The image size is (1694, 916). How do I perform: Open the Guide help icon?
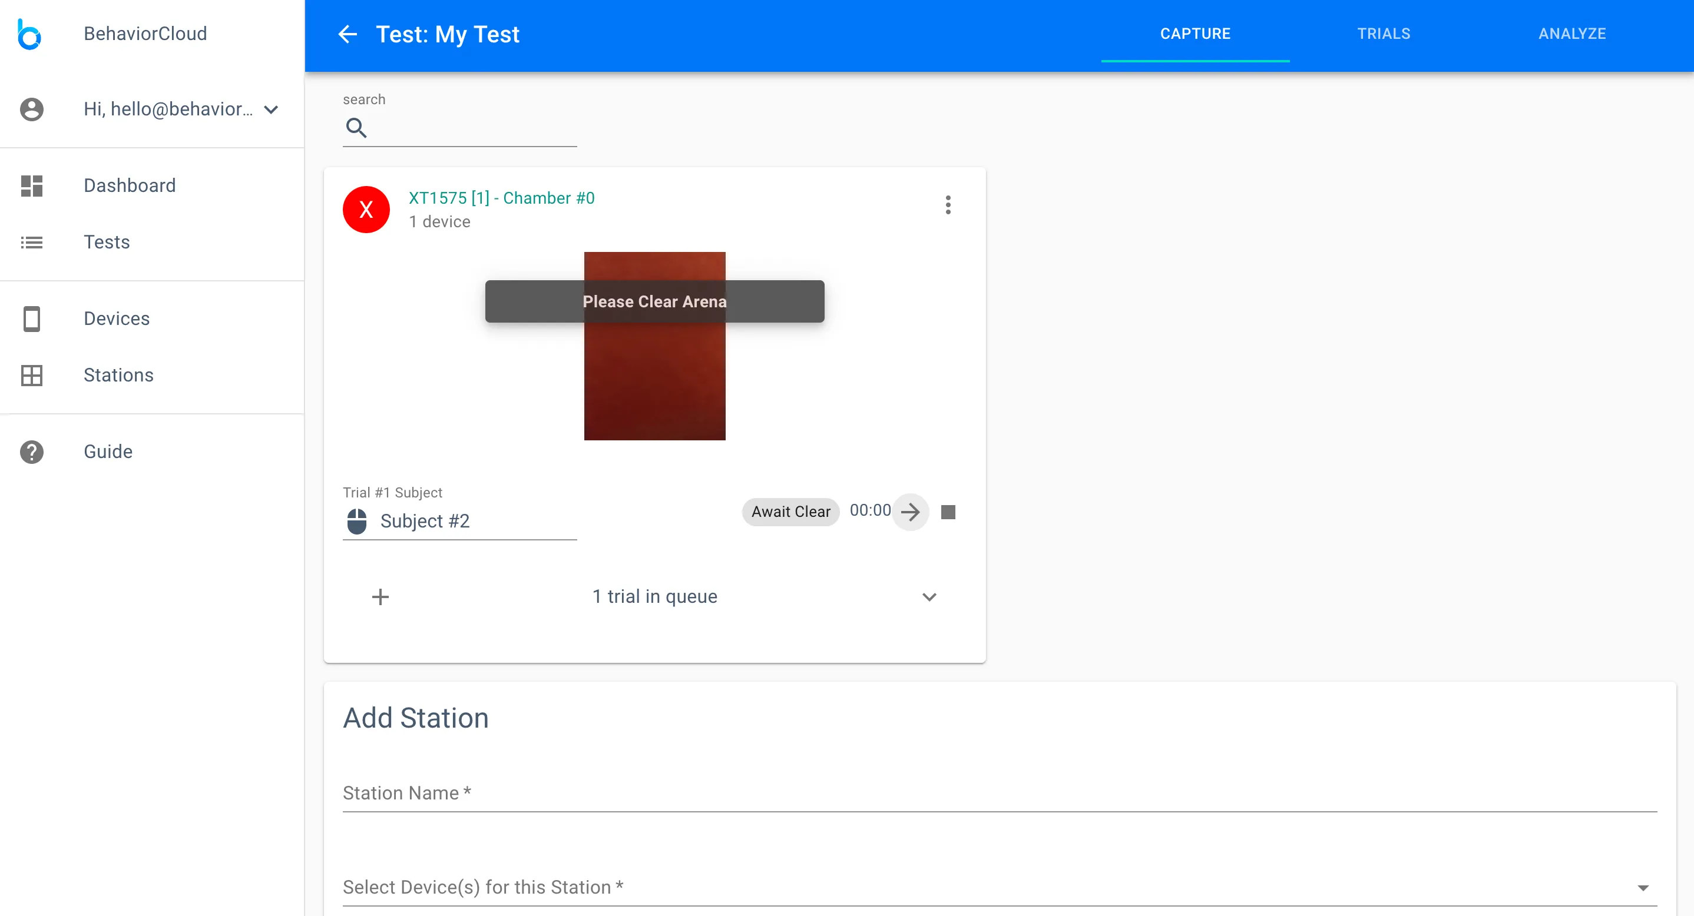coord(32,452)
